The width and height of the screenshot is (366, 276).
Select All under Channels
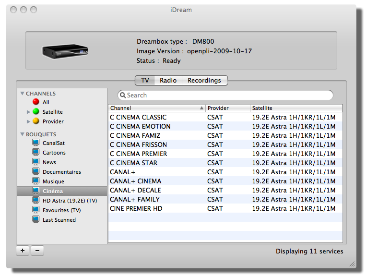[46, 102]
